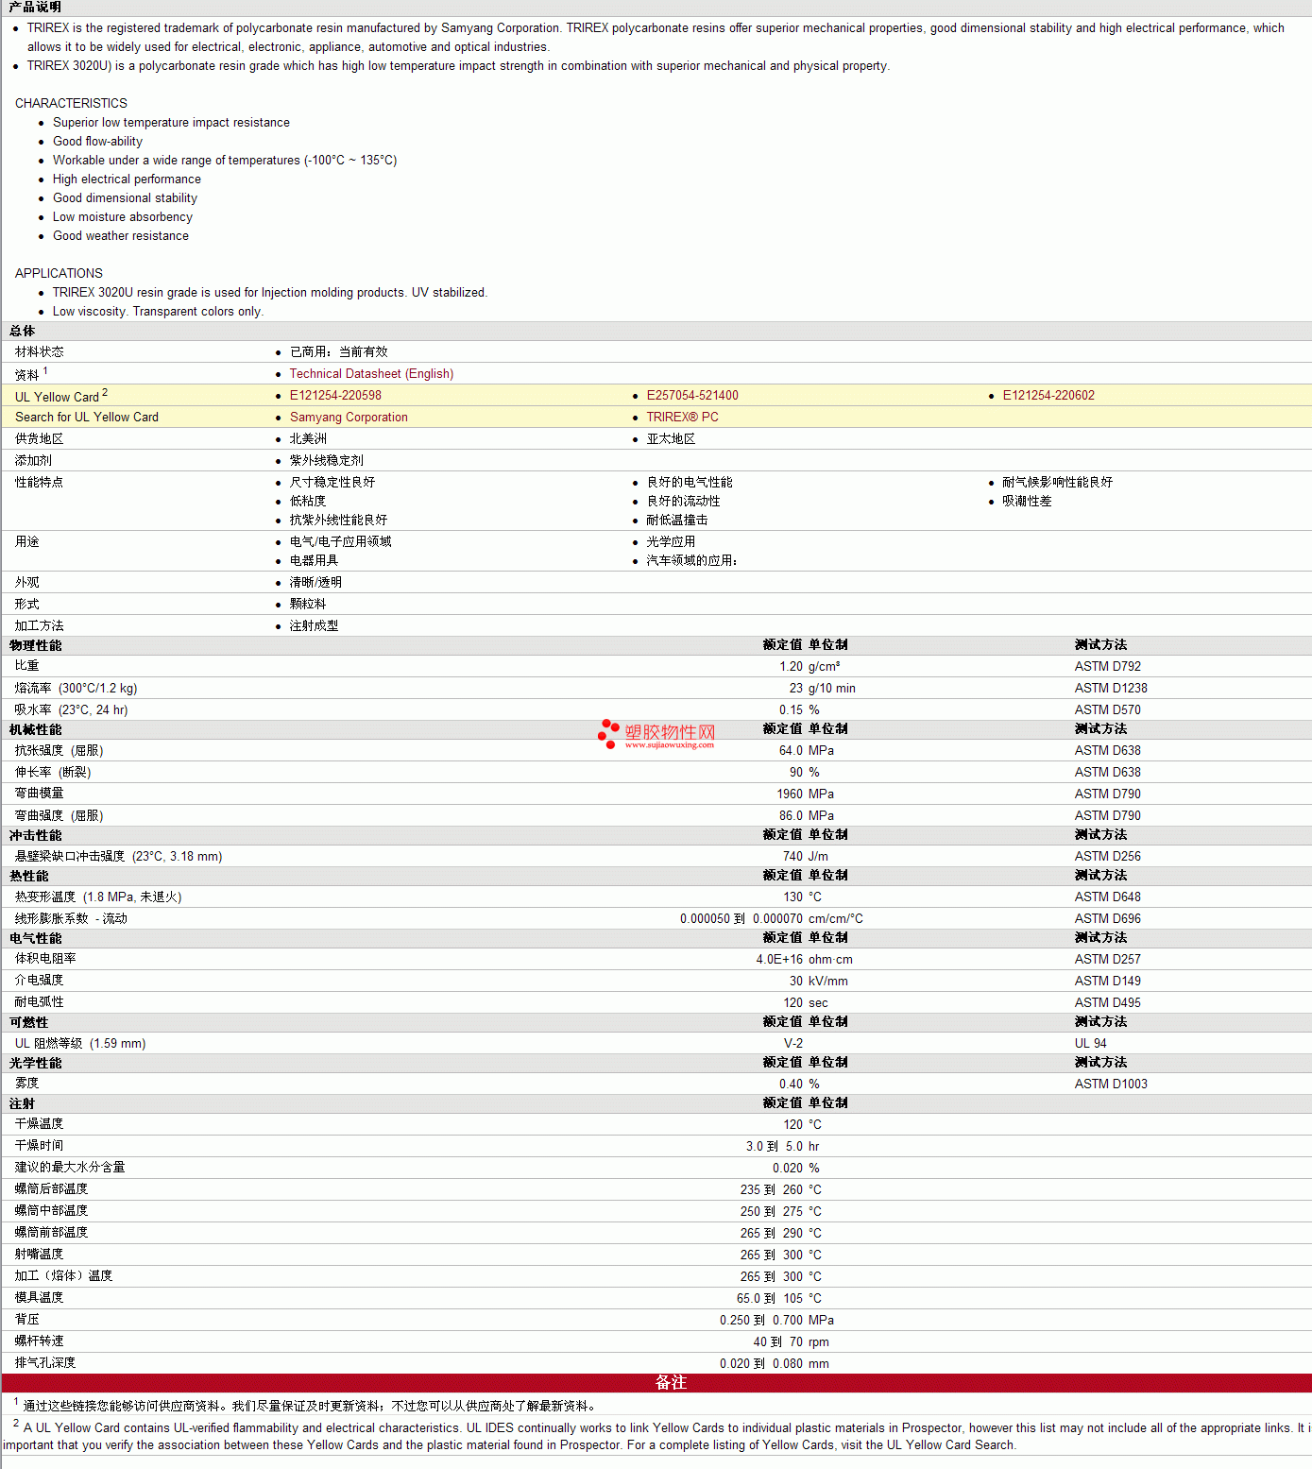Click the 干燥时间 row label
1312x1469 pixels.
click(39, 1146)
